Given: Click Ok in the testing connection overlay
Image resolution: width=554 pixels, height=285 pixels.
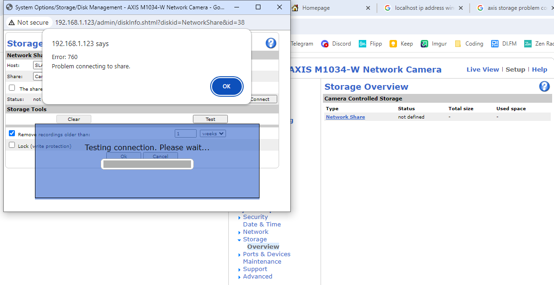Looking at the screenshot, I should pos(123,156).
